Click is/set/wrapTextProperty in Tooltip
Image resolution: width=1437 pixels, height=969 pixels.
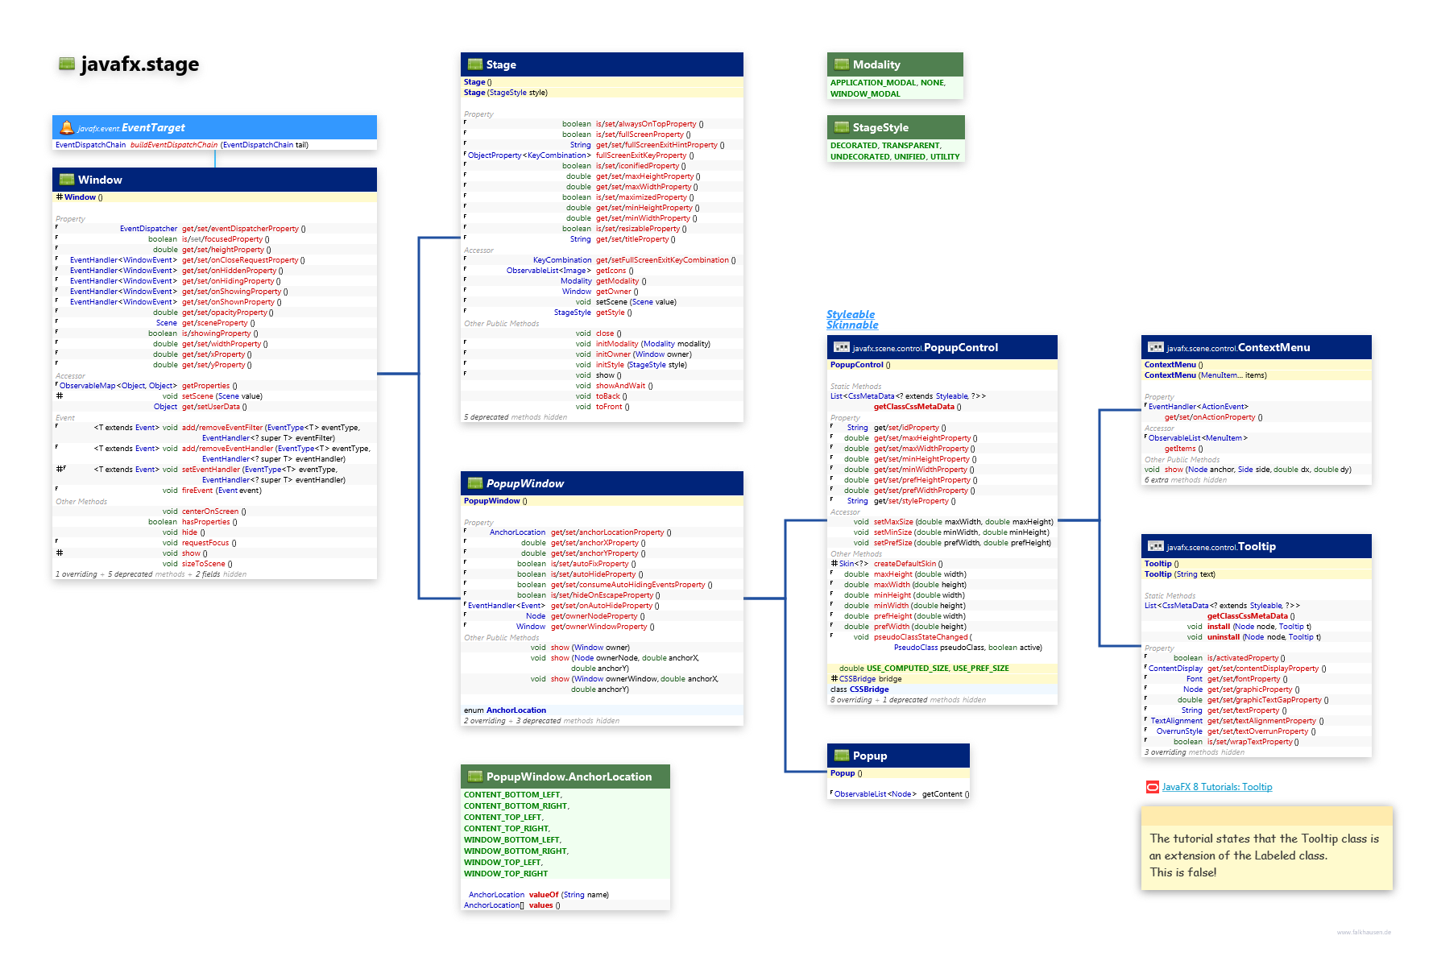click(x=1250, y=742)
